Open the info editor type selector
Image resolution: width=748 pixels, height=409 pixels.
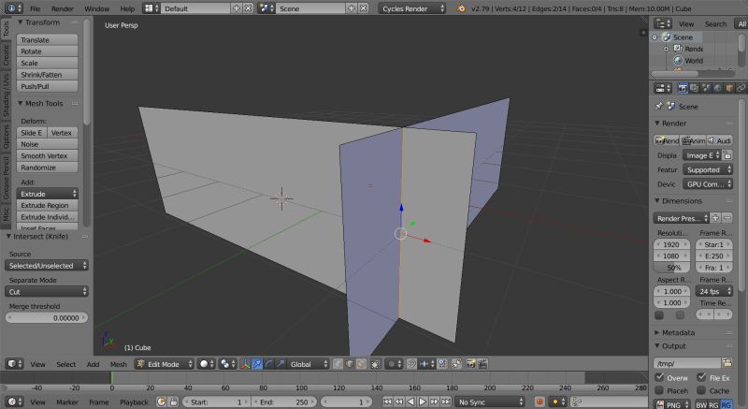[12, 8]
